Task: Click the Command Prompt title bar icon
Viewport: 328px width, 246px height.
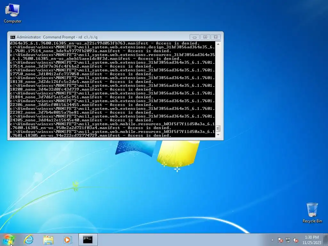Action: click(13, 37)
